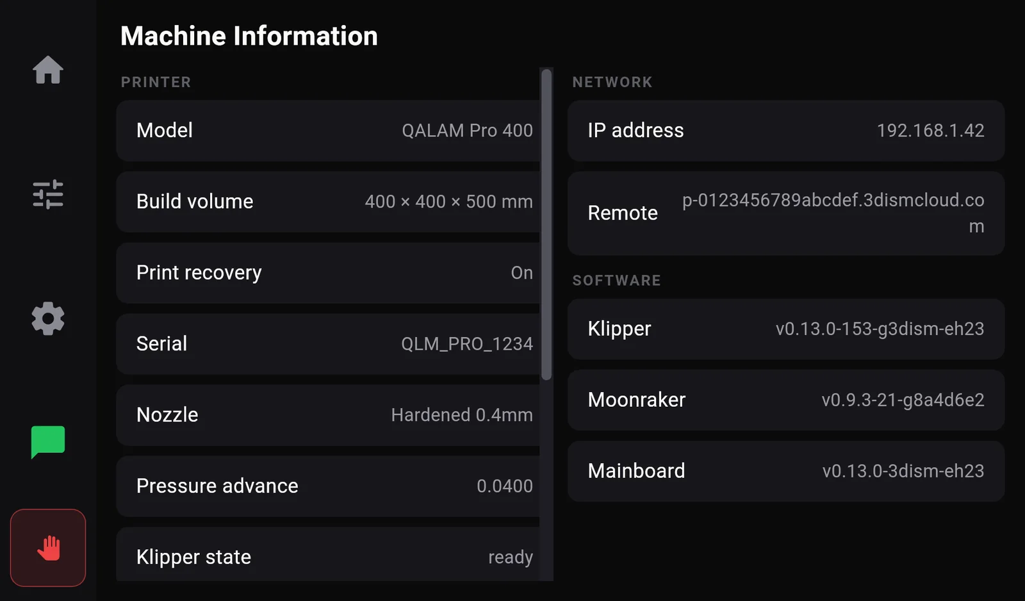Open the green chat message icon
The image size is (1025, 601).
click(48, 442)
